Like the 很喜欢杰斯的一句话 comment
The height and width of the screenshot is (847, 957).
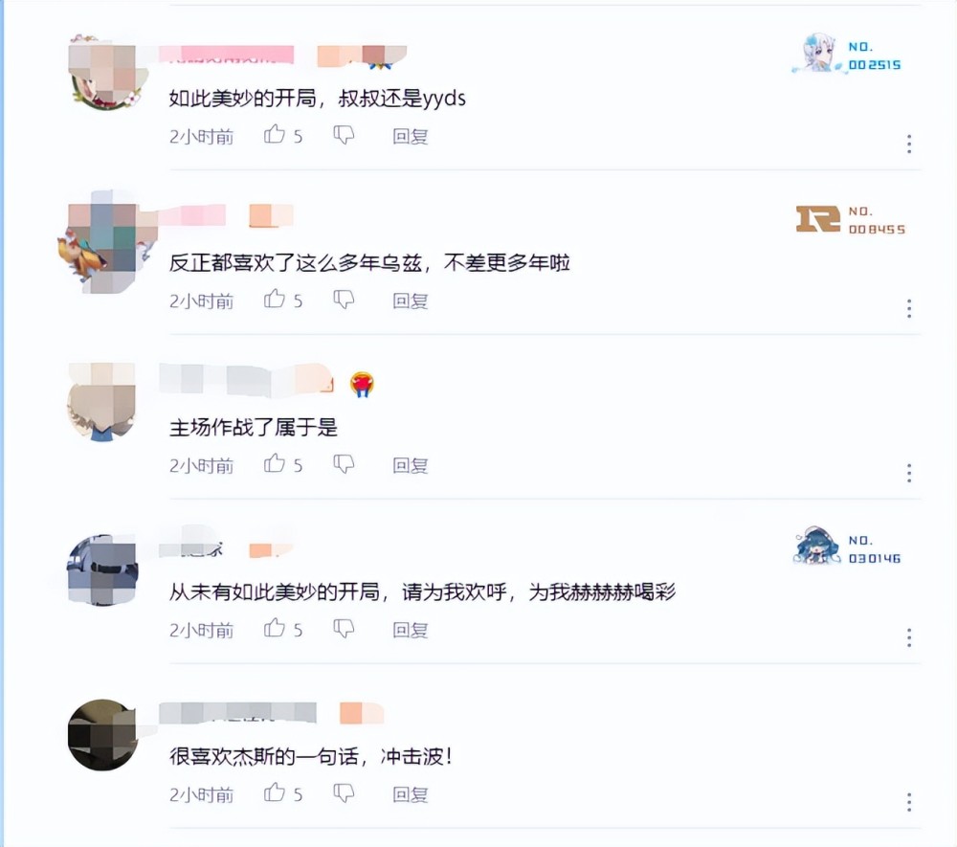point(275,792)
